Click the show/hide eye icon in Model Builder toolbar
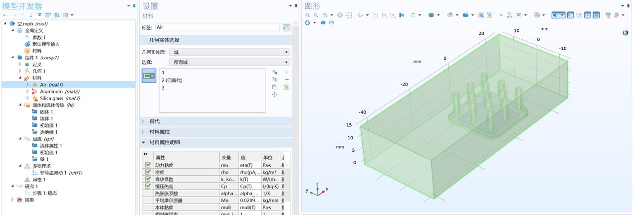The height and width of the screenshot is (215, 633). click(x=39, y=15)
